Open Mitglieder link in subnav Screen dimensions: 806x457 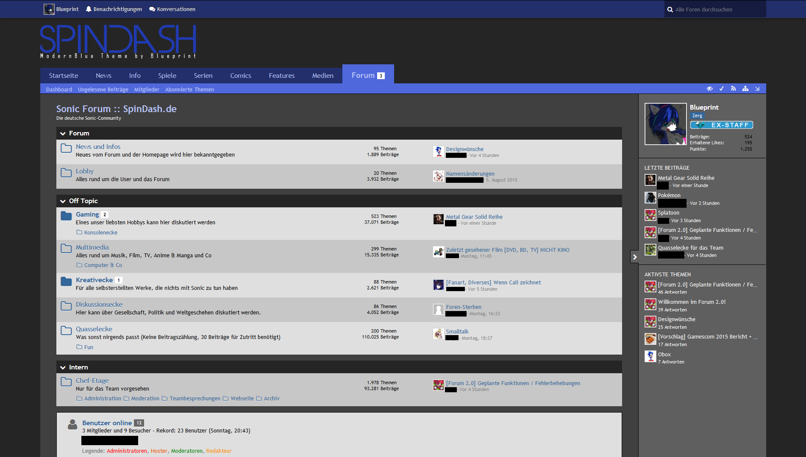coord(147,89)
